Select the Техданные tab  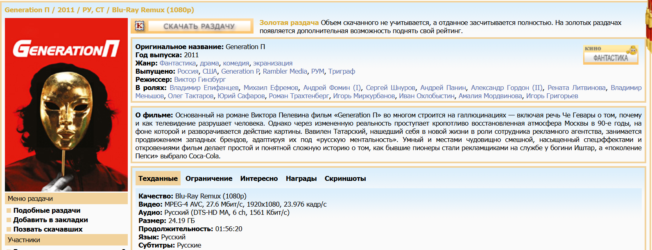pos(158,178)
